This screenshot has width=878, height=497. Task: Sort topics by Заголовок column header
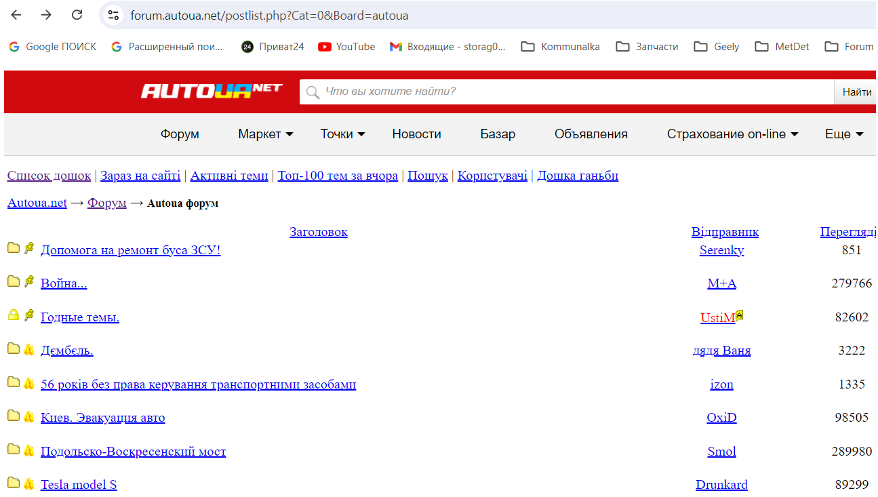coord(318,232)
